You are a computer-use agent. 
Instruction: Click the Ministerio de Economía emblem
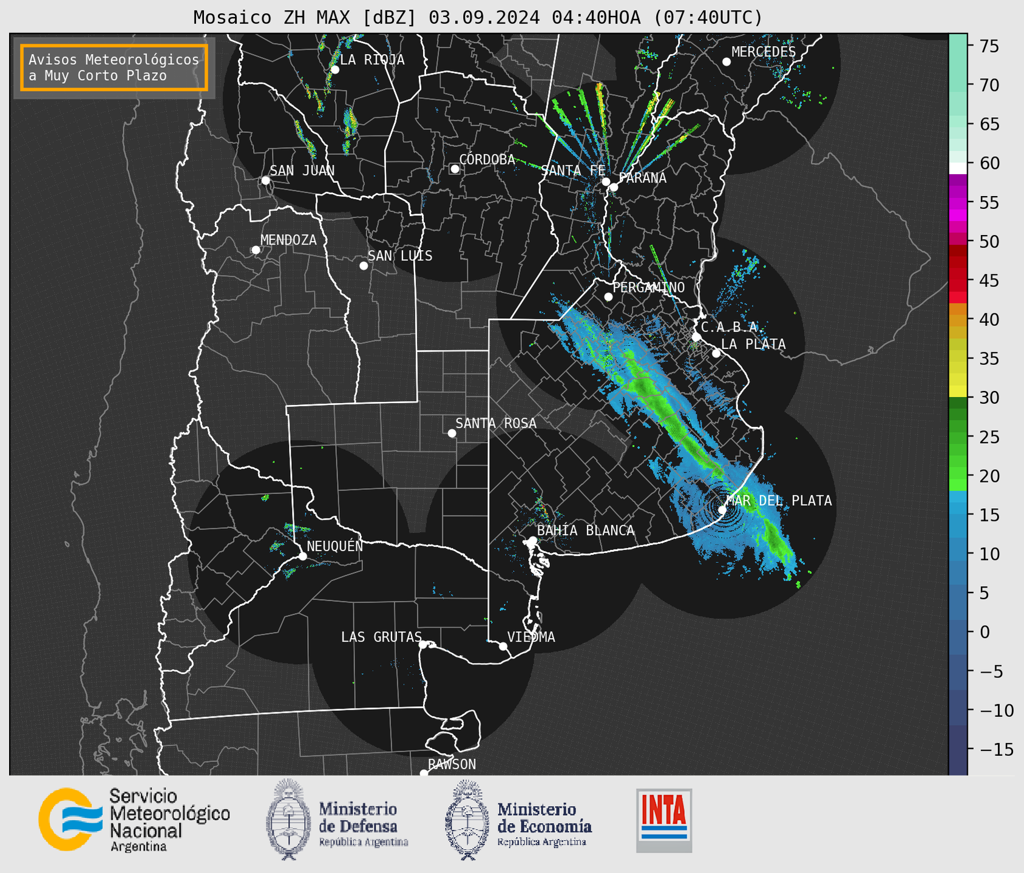click(467, 820)
